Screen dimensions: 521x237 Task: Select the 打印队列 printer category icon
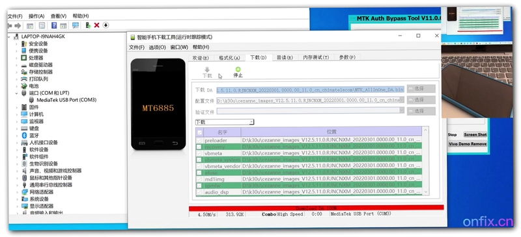(24, 79)
